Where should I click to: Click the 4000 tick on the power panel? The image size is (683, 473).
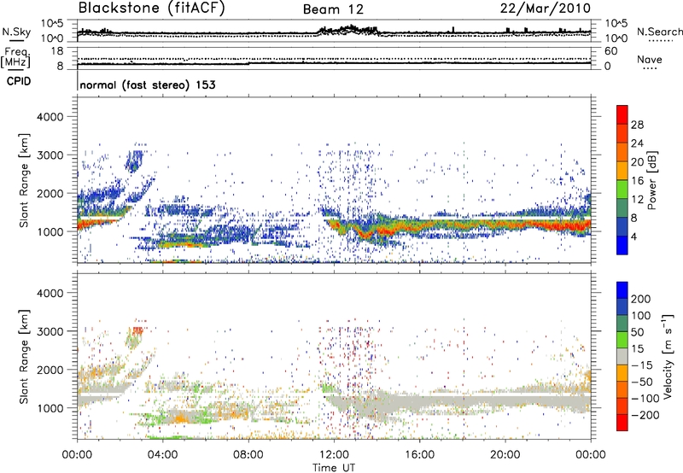click(x=50, y=117)
